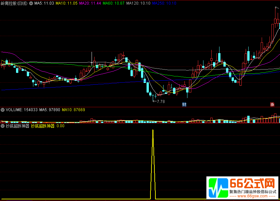Click the volume MA5: 97890 label

tap(50, 110)
